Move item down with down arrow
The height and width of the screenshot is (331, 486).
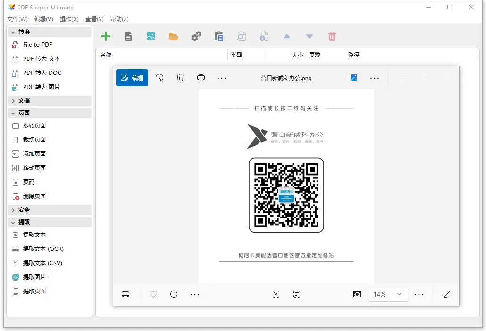click(x=310, y=37)
